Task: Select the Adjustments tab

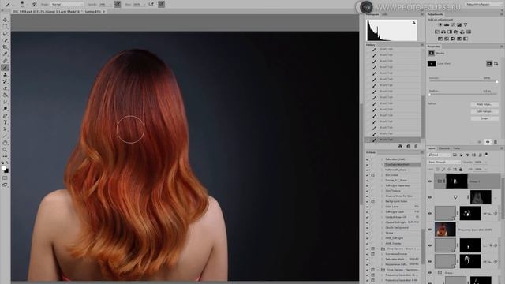Action: (x=436, y=14)
